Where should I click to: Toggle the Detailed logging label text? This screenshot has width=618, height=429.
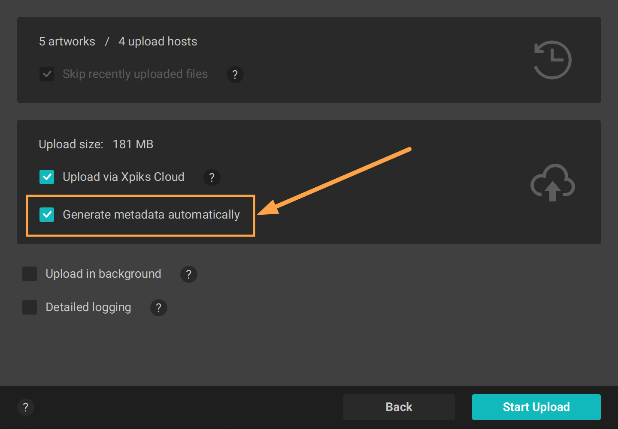[x=88, y=307]
